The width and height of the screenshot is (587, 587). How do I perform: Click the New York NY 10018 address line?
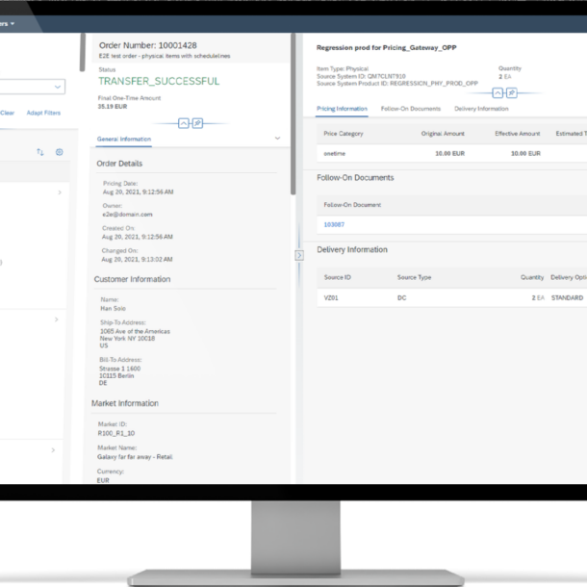[x=127, y=339]
